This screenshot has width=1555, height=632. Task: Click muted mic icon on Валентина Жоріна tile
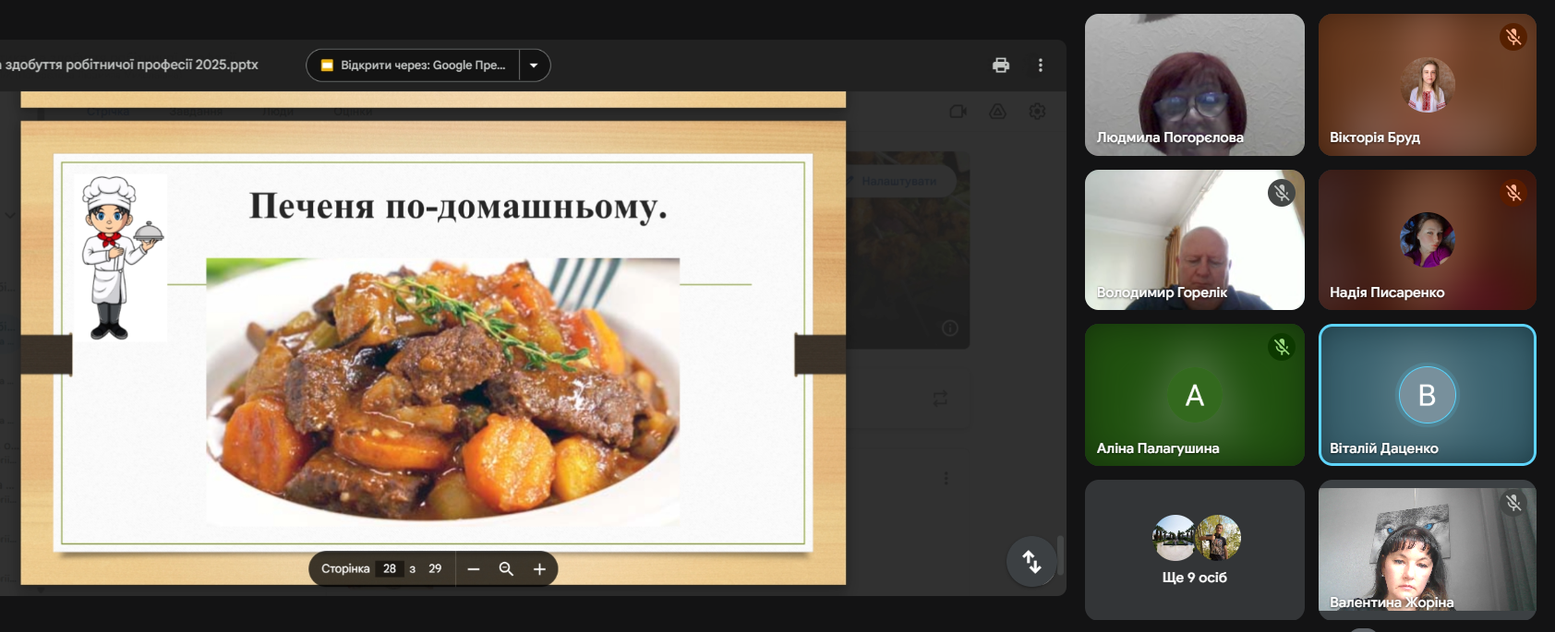(x=1513, y=503)
